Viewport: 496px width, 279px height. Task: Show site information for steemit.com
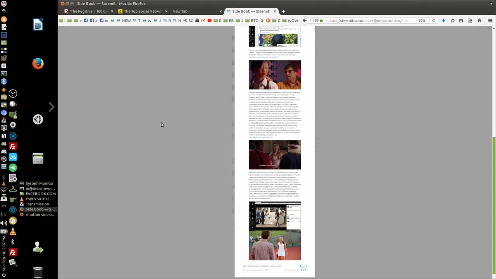(312, 21)
